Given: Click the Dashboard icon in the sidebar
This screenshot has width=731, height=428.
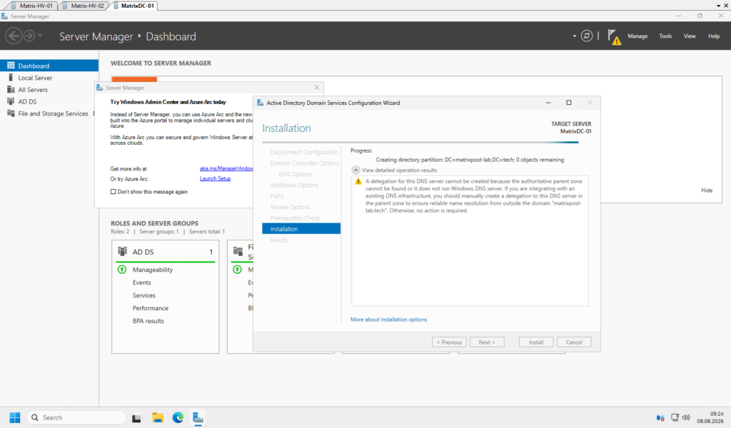Looking at the screenshot, I should coord(11,66).
